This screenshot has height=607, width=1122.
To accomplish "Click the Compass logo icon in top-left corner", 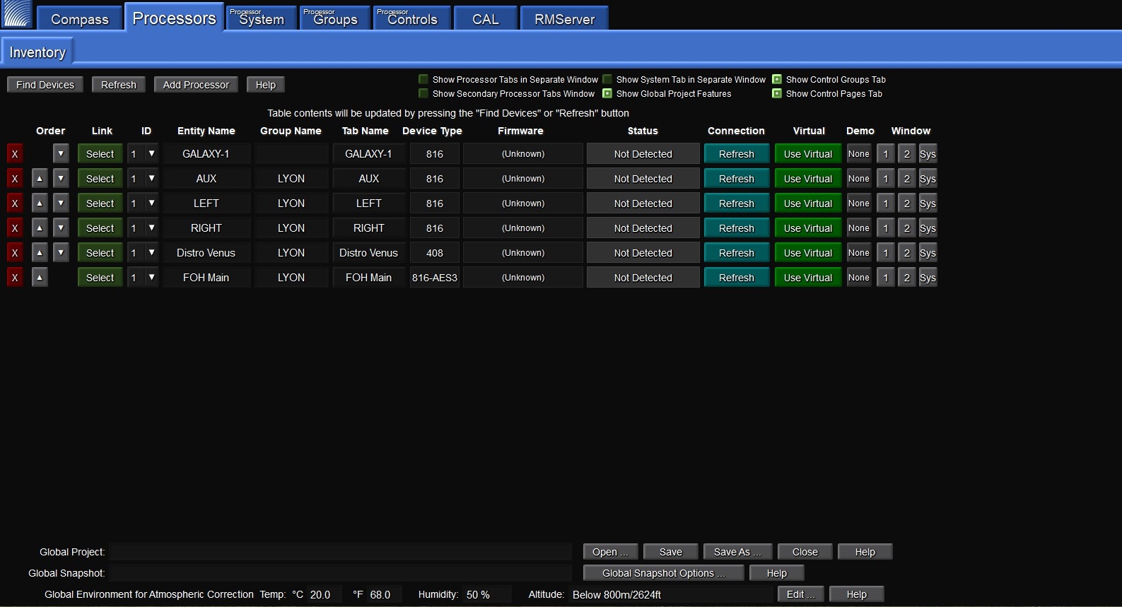I will [x=17, y=14].
